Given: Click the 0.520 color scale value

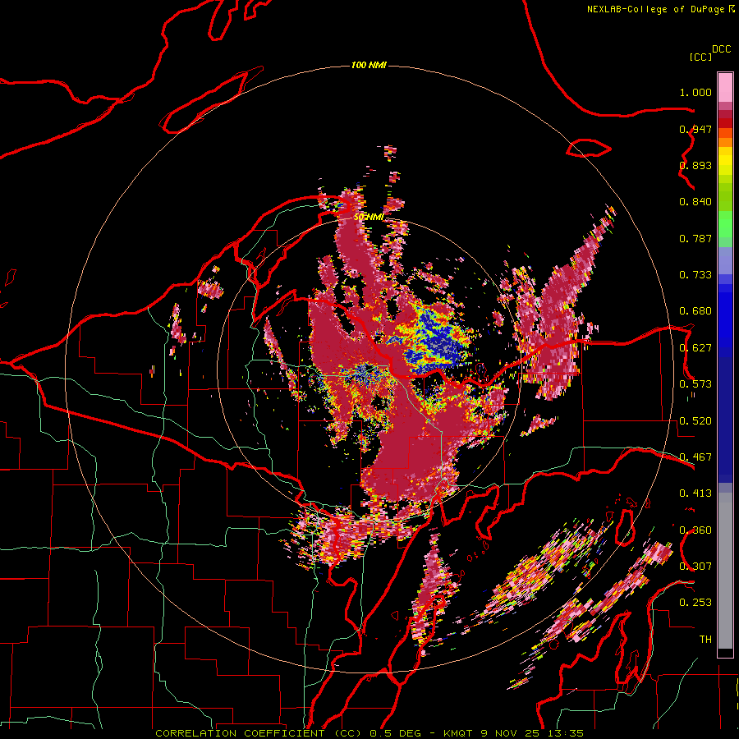Looking at the screenshot, I should 695,421.
